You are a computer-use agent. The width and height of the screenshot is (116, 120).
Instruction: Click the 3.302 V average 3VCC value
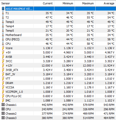pos(110,61)
